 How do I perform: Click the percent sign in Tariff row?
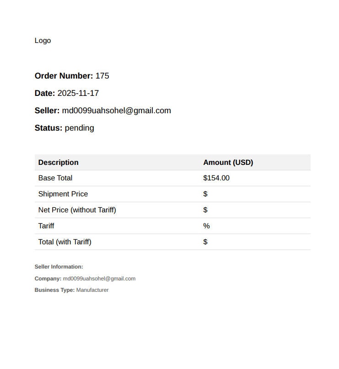click(206, 226)
